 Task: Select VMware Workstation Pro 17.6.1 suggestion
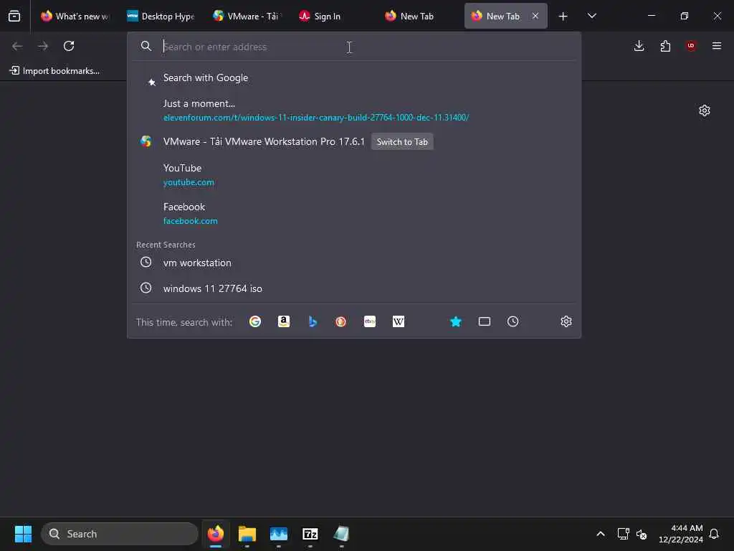point(354,141)
